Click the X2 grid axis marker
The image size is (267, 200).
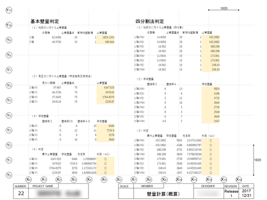tap(58, 179)
